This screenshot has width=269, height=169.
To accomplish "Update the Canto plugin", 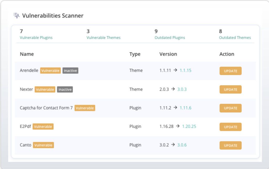I will (x=230, y=145).
